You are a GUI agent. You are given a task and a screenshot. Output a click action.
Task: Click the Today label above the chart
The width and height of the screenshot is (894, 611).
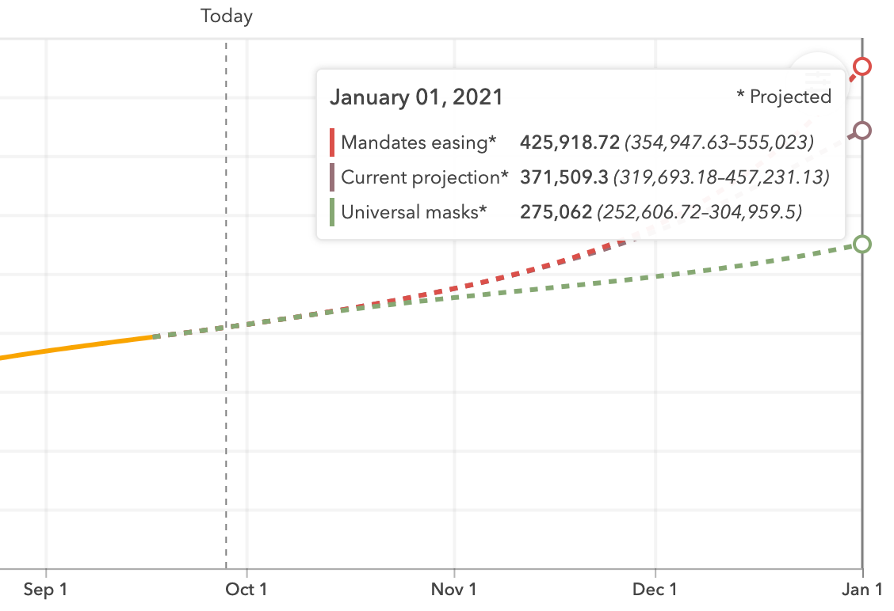pyautogui.click(x=227, y=16)
